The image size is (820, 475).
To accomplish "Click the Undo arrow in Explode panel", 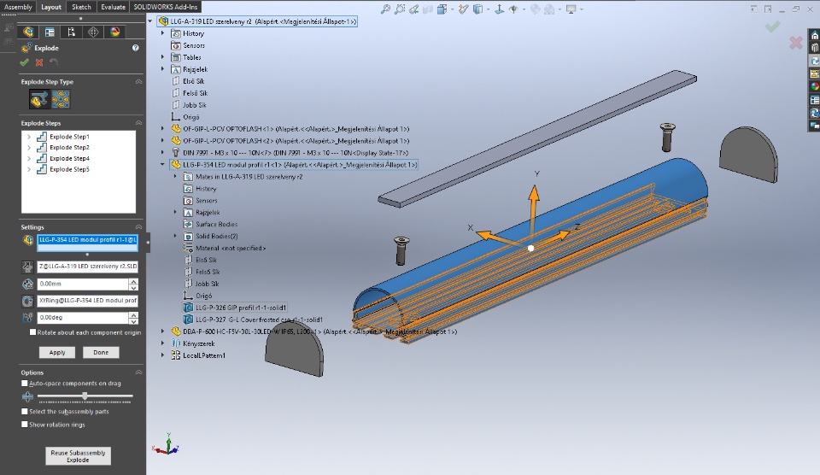I will (53, 62).
